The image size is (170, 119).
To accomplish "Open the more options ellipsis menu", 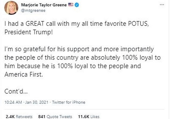I will [x=162, y=5].
